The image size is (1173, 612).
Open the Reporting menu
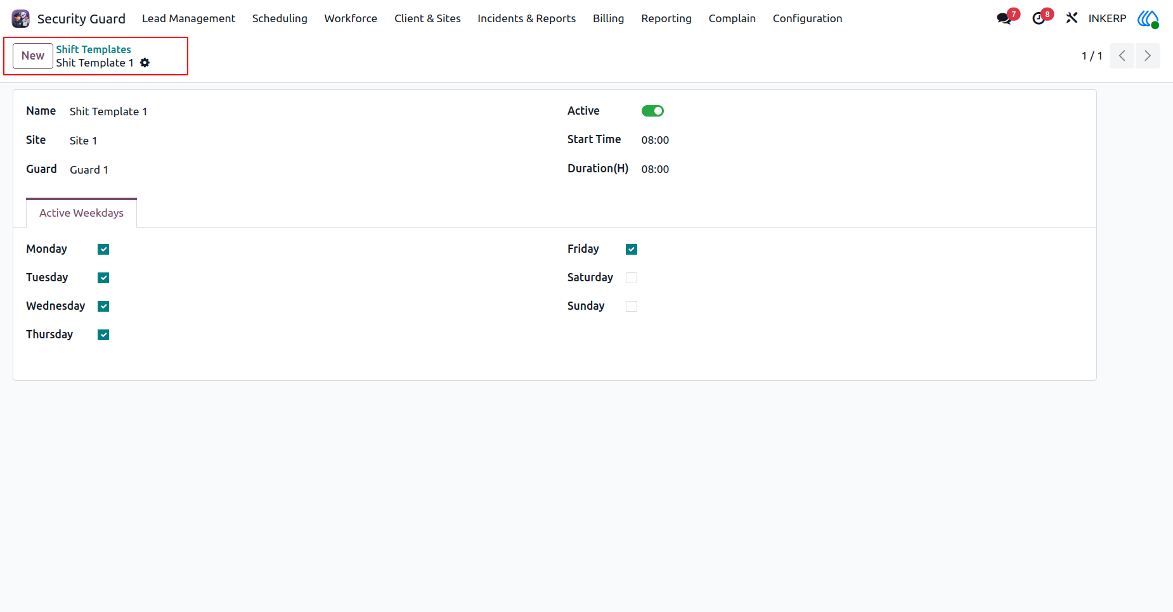[666, 18]
